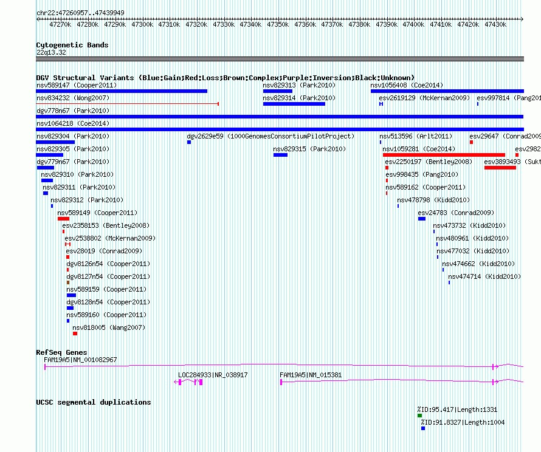This screenshot has height=452, width=541.
Task: Open esv2619129 (McKernan2009) variant label
Action: coord(424,98)
